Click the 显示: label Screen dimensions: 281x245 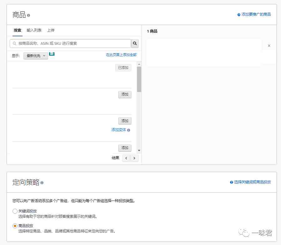coord(16,56)
